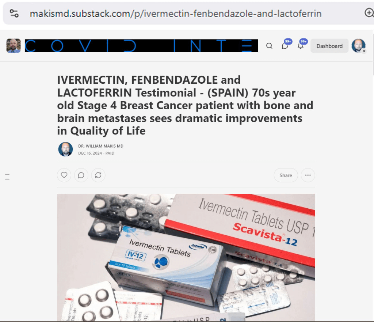
Task: Open the ivermectin tablets post image
Action: pos(186,257)
